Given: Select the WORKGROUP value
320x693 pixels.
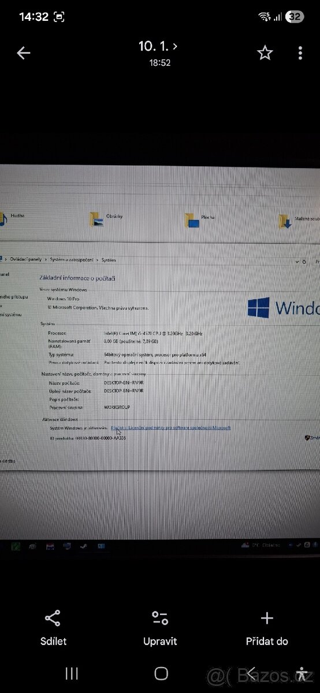Looking at the screenshot, I should (117, 407).
